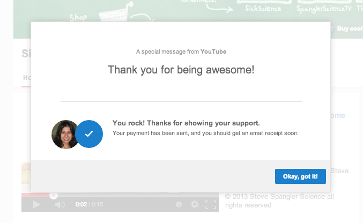Click "Thank you for being awesome!" heading

coord(181,70)
